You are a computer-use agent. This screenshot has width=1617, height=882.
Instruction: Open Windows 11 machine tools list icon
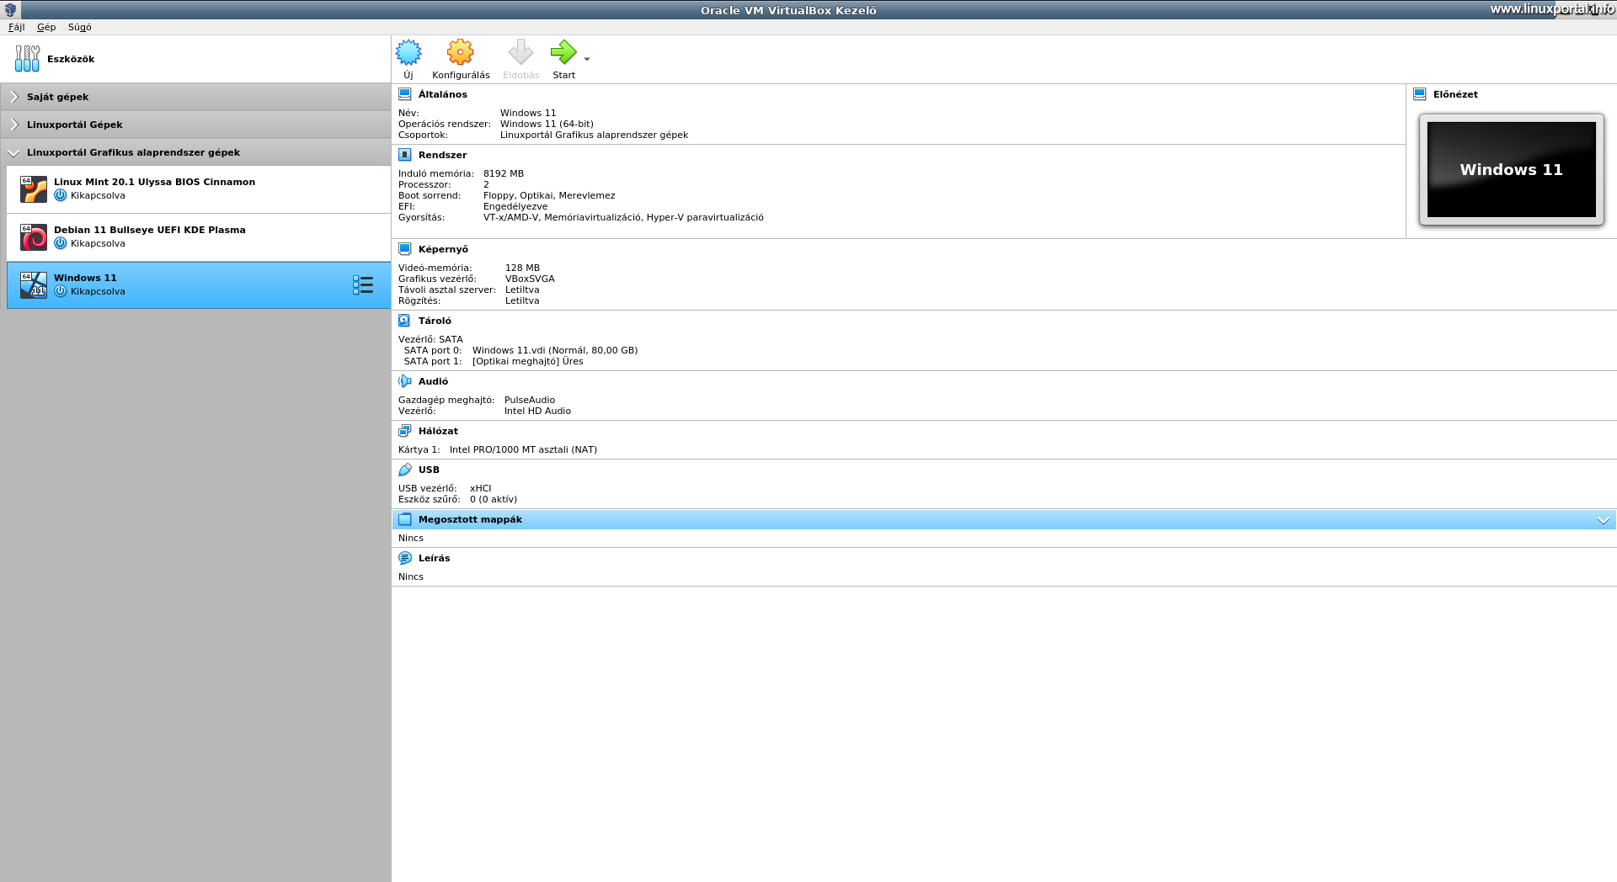click(x=363, y=285)
